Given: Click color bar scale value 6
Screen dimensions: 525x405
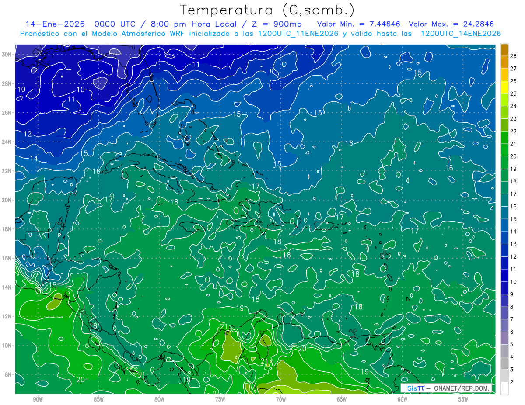Looking at the screenshot, I should [x=512, y=332].
